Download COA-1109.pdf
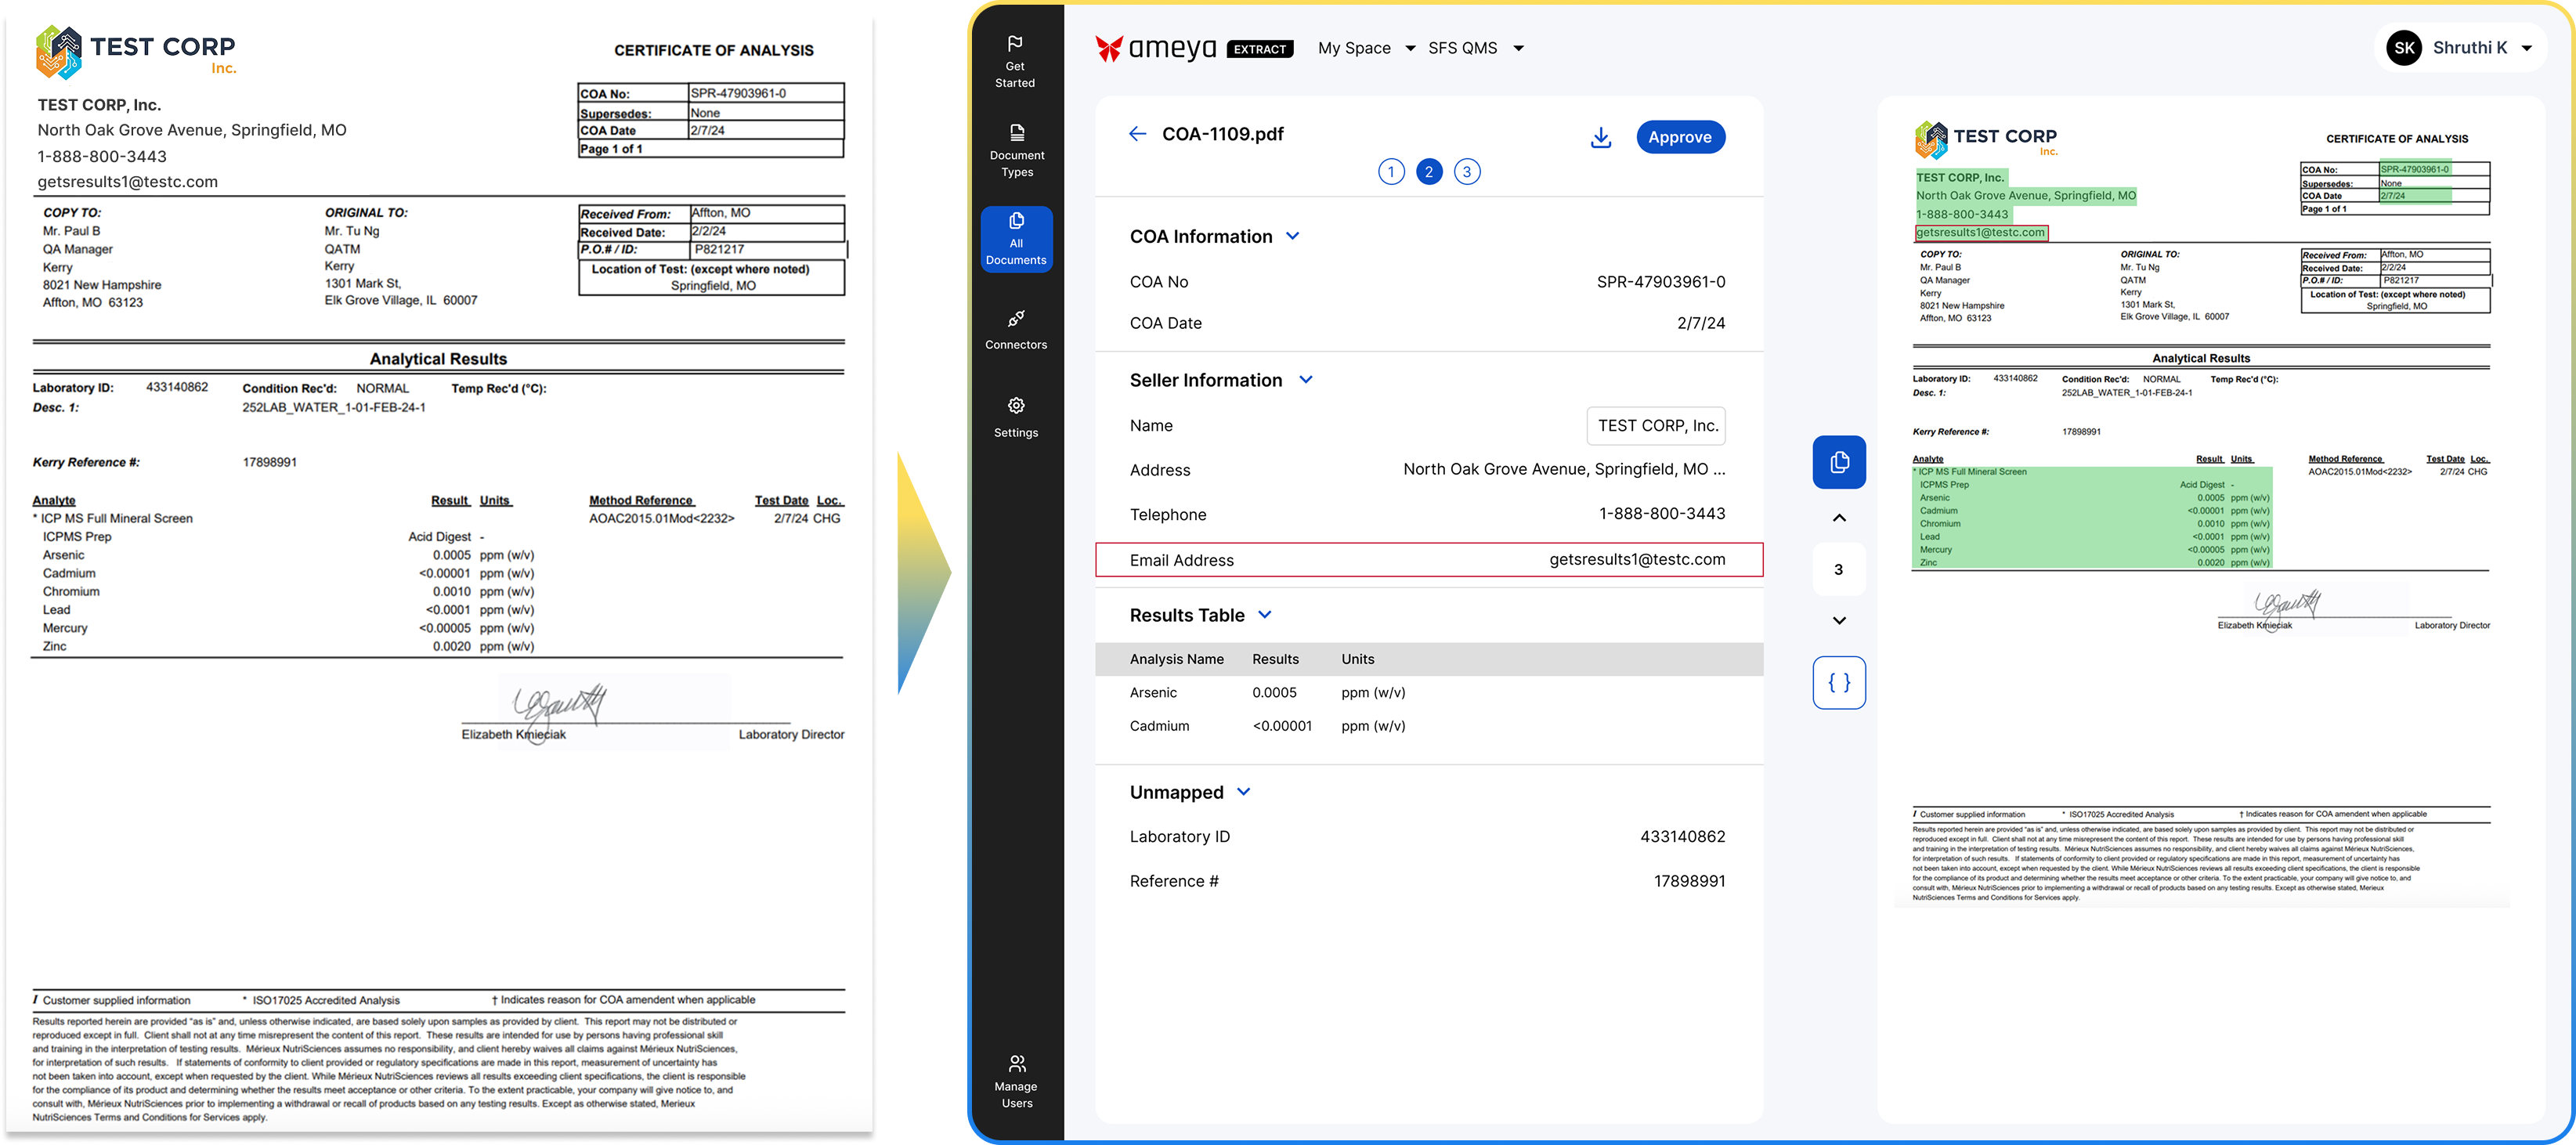The width and height of the screenshot is (2576, 1145). pyautogui.click(x=1600, y=136)
